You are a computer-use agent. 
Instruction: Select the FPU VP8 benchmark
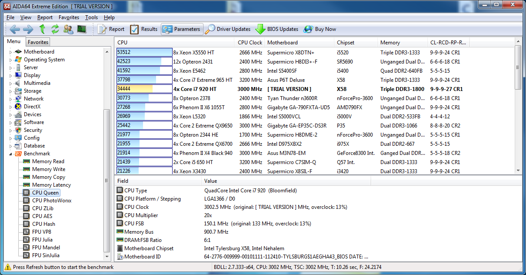coord(41,232)
